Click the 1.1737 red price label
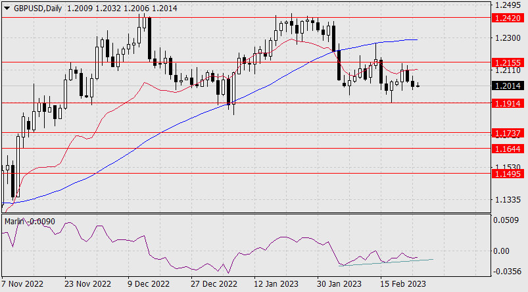The image size is (528, 292). pyautogui.click(x=508, y=133)
